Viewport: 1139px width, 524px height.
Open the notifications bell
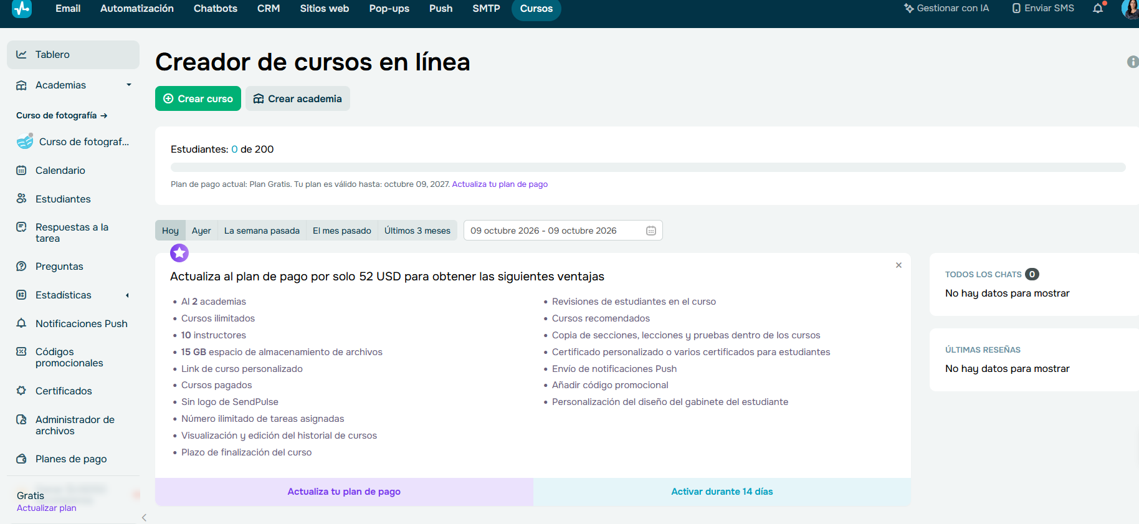(1098, 8)
